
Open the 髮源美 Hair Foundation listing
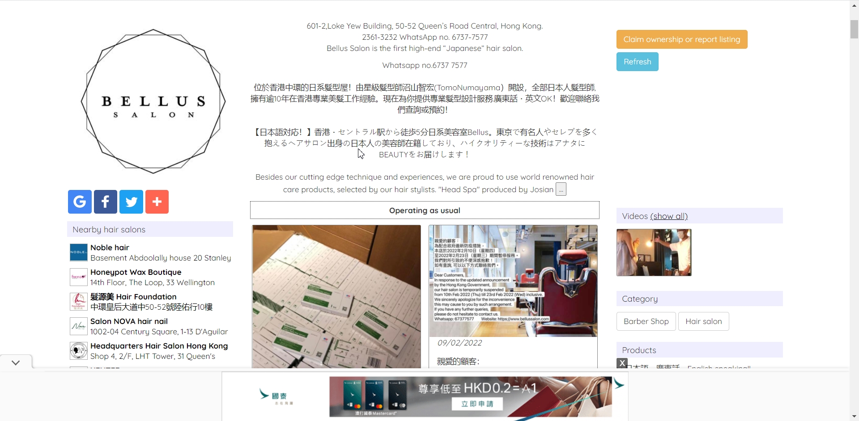point(133,297)
